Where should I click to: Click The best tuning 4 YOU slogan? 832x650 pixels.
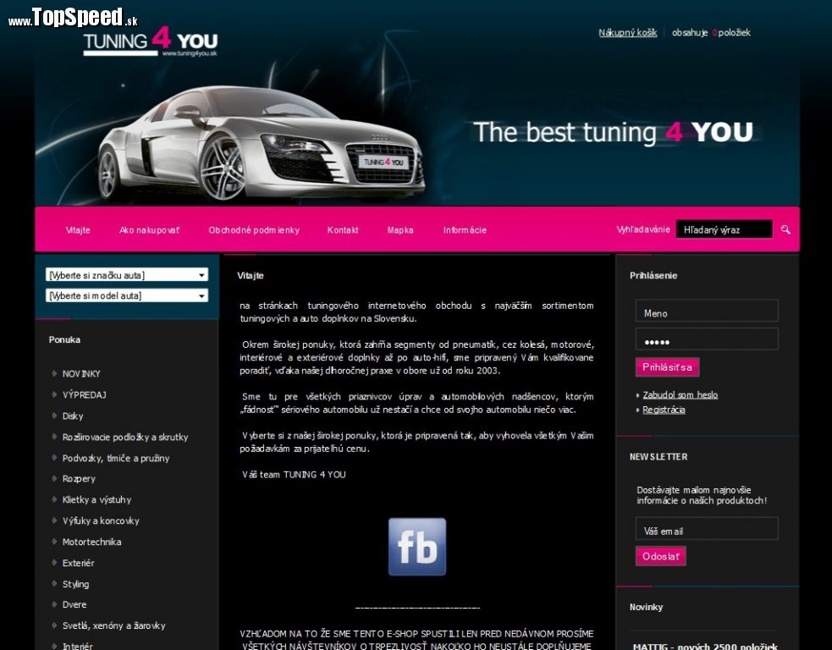(x=614, y=132)
